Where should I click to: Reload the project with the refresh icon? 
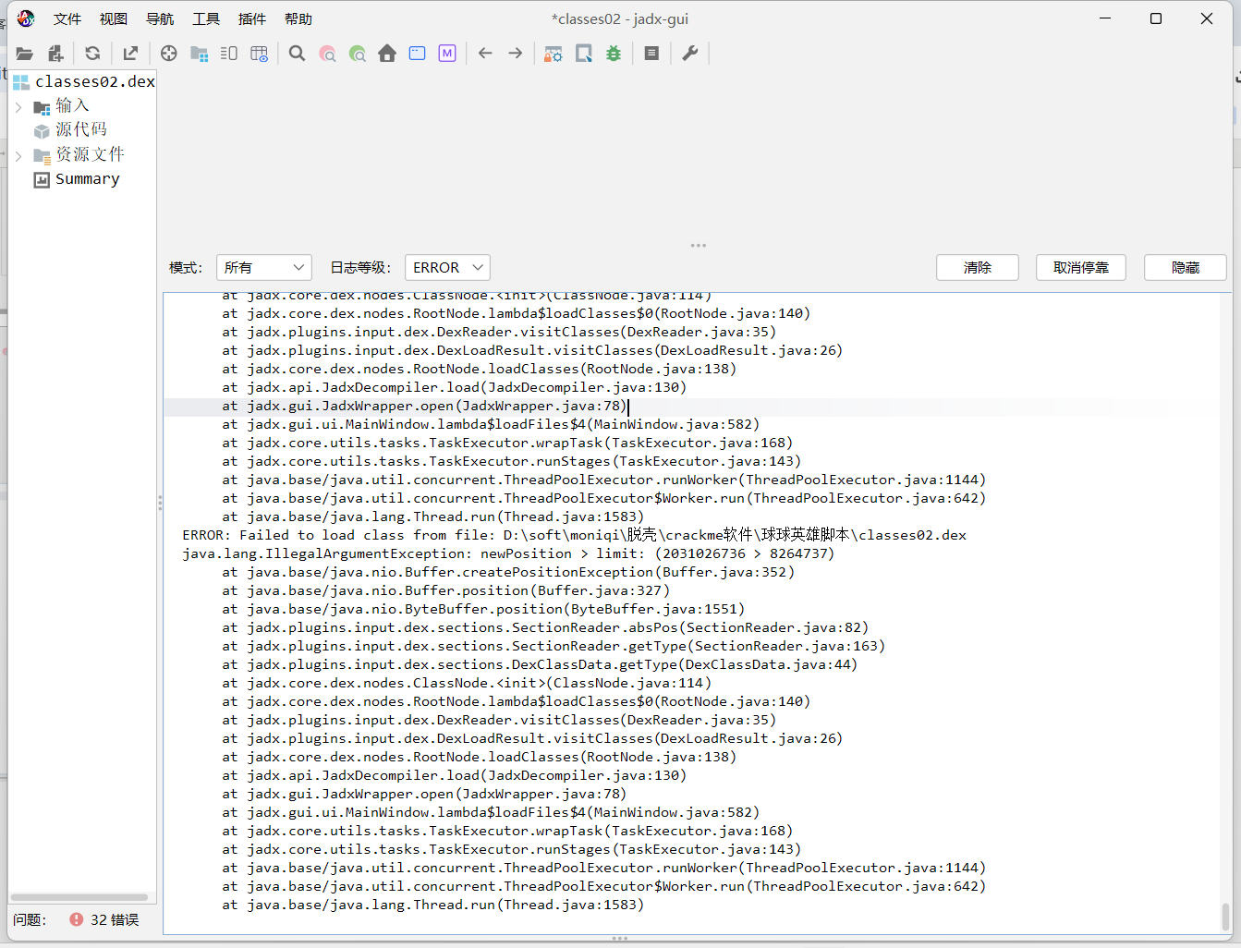pyautogui.click(x=92, y=54)
